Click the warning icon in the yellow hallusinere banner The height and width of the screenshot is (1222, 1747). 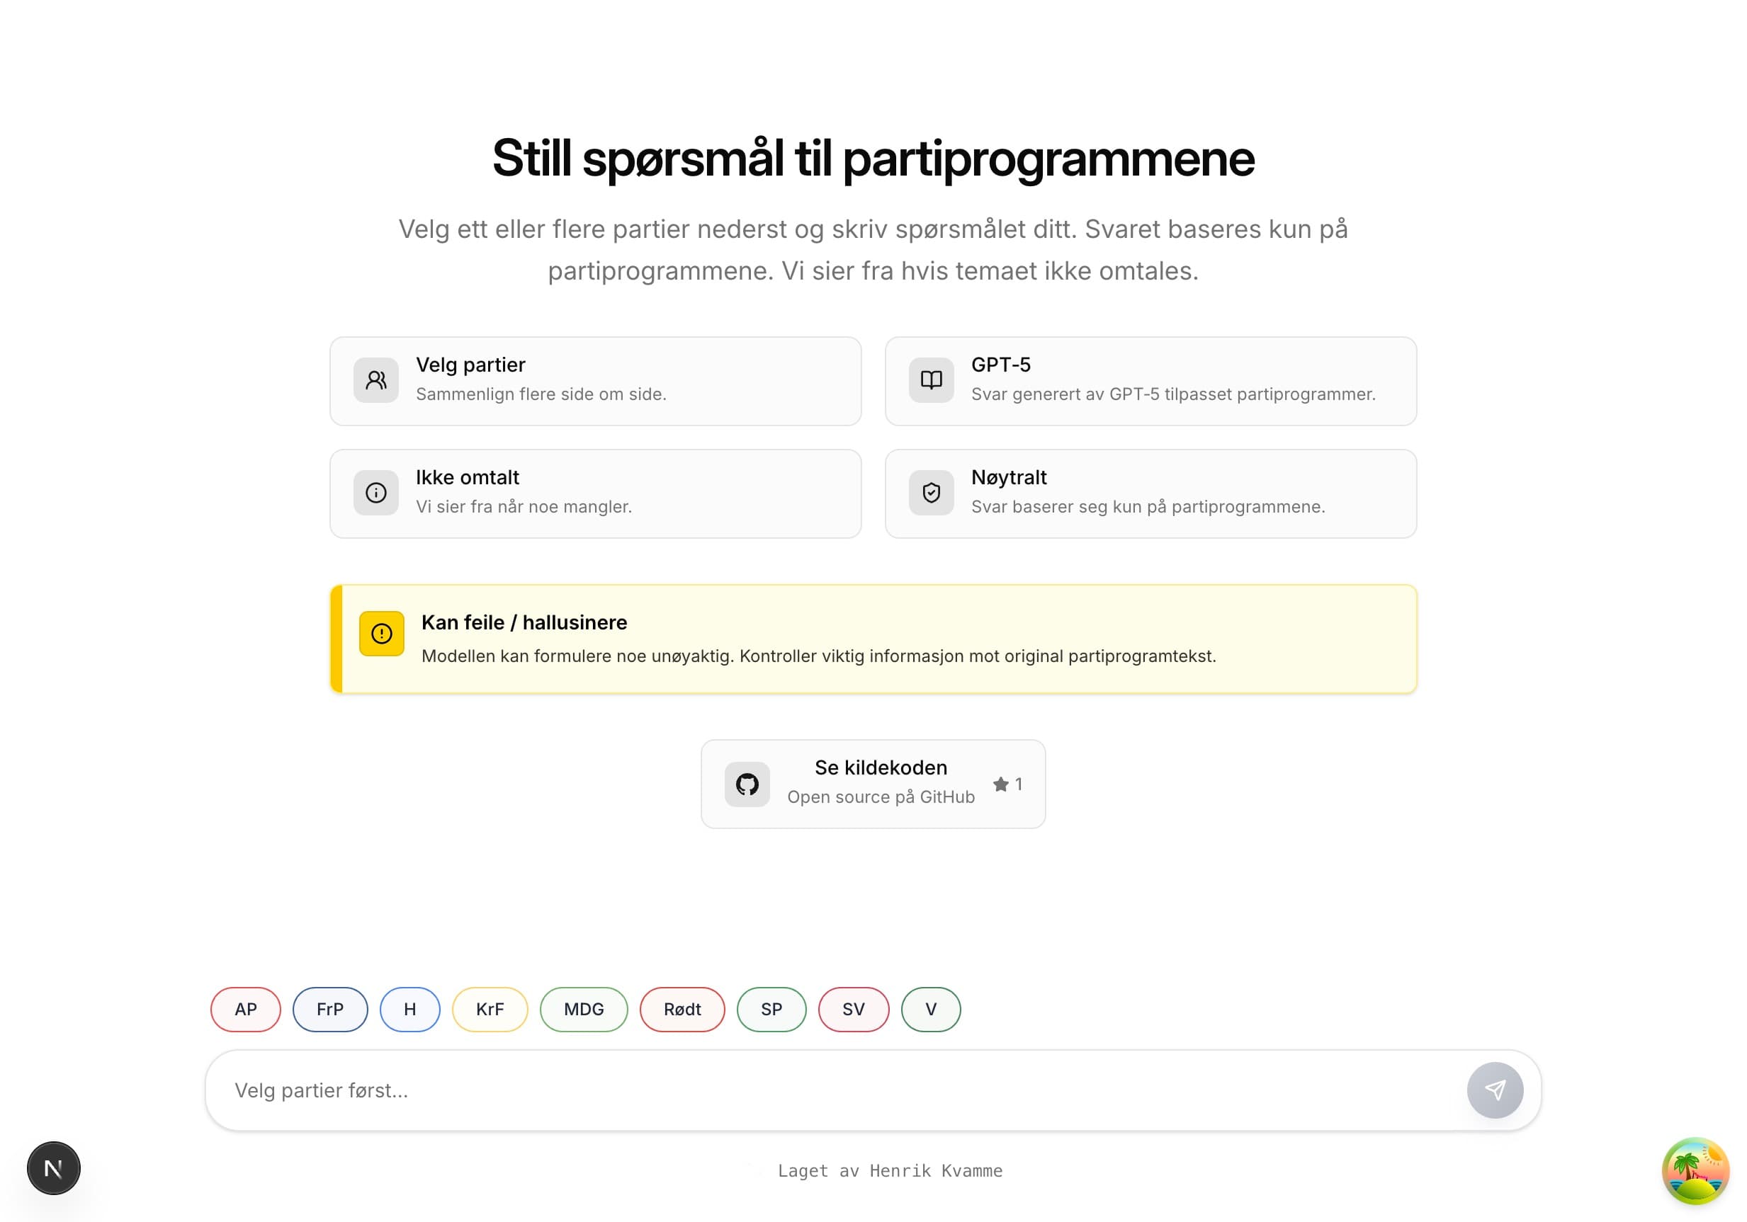pyautogui.click(x=381, y=634)
